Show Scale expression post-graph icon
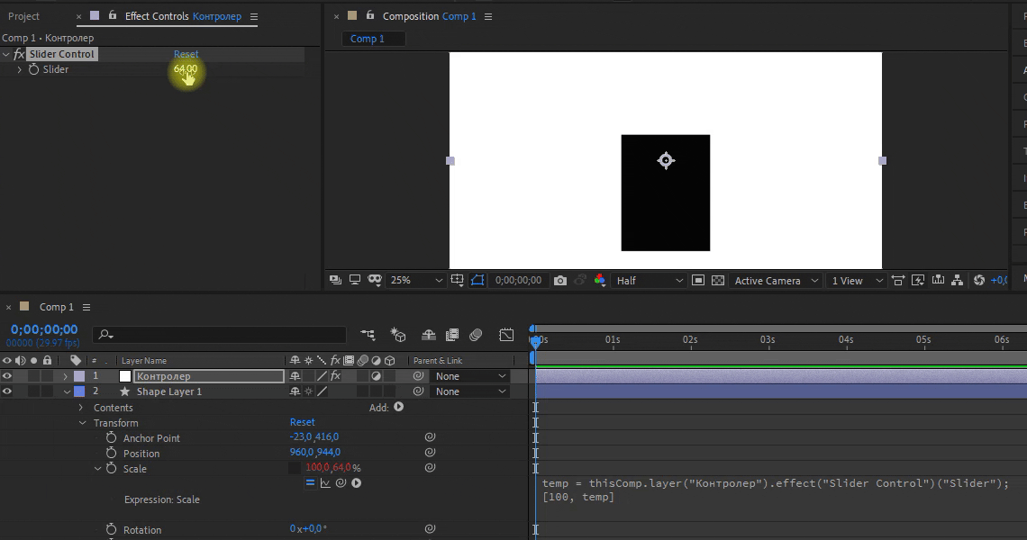 point(325,483)
